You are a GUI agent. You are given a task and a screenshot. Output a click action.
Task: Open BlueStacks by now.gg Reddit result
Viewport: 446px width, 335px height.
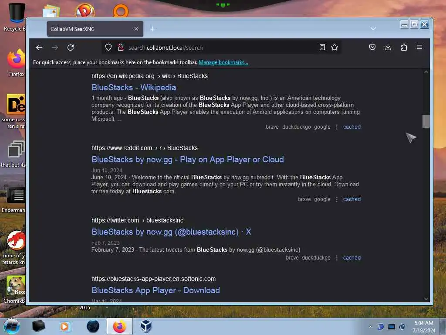(x=188, y=160)
